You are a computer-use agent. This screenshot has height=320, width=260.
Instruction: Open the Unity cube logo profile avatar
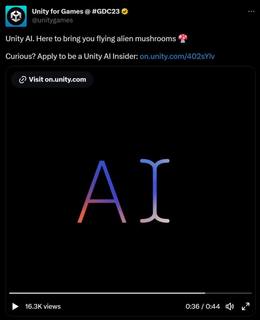(16, 16)
